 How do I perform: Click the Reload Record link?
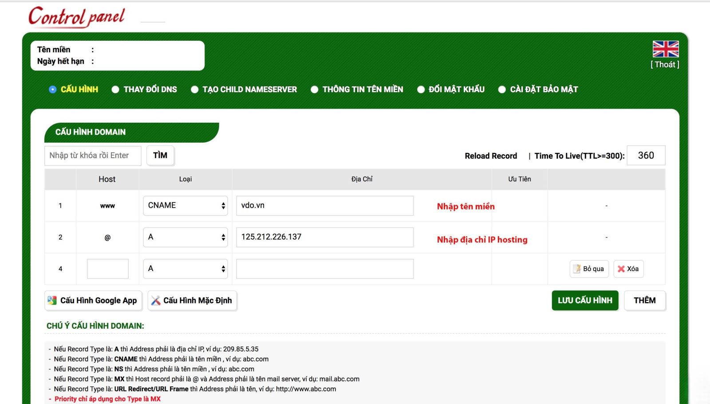(x=490, y=155)
